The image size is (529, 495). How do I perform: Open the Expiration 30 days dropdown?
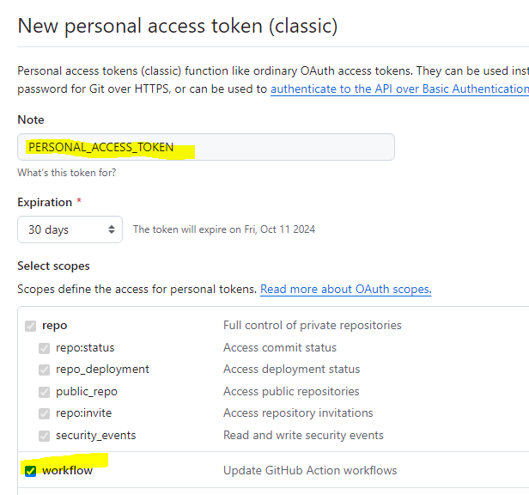[x=70, y=229]
